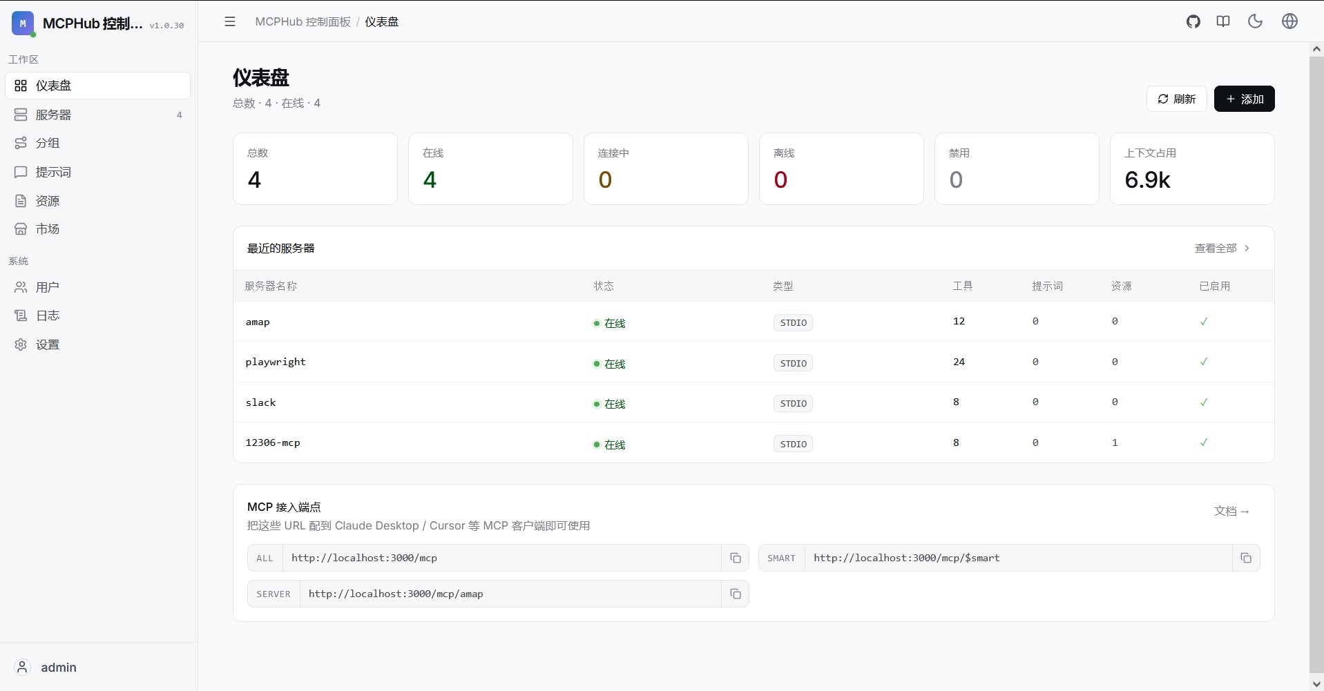Copy the SERVER amap endpoint URL
The height and width of the screenshot is (691, 1324).
736,594
